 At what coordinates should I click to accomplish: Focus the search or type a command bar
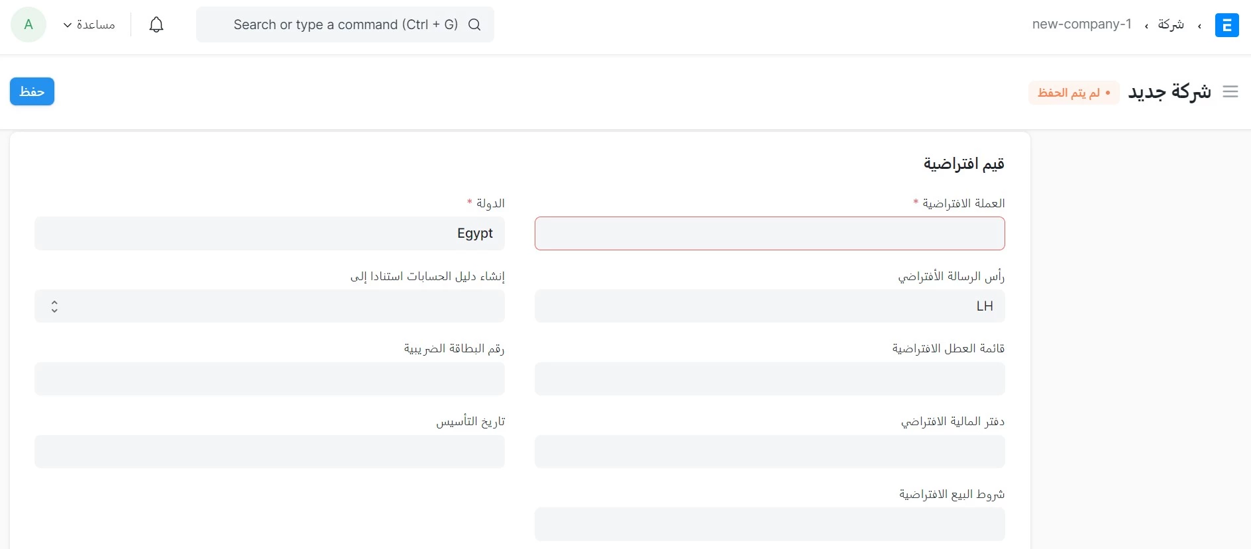pos(345,25)
